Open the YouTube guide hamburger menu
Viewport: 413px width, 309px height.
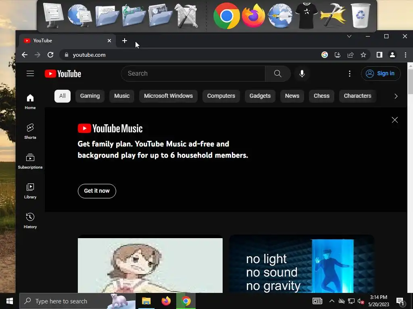30,74
